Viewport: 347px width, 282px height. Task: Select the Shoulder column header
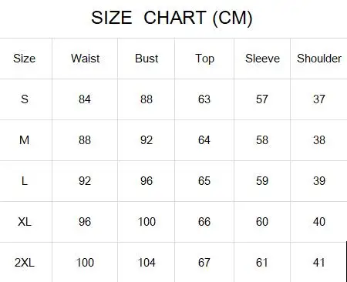tap(319, 59)
